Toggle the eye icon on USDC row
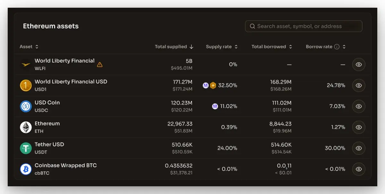This screenshot has height=194, width=385. click(359, 106)
